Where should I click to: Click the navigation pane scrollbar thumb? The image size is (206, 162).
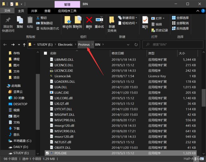38,102
